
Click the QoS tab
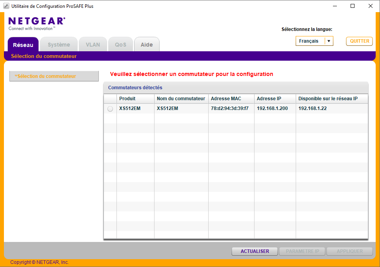pyautogui.click(x=120, y=45)
